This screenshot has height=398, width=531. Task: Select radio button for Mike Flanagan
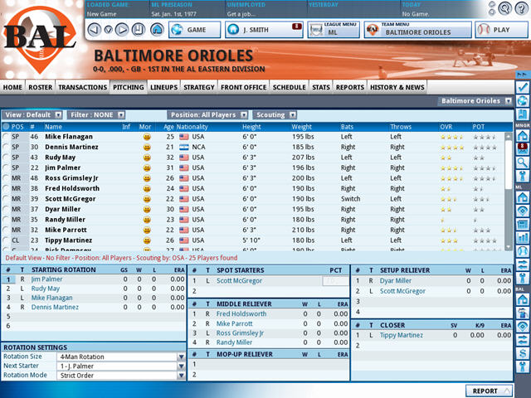click(6, 137)
